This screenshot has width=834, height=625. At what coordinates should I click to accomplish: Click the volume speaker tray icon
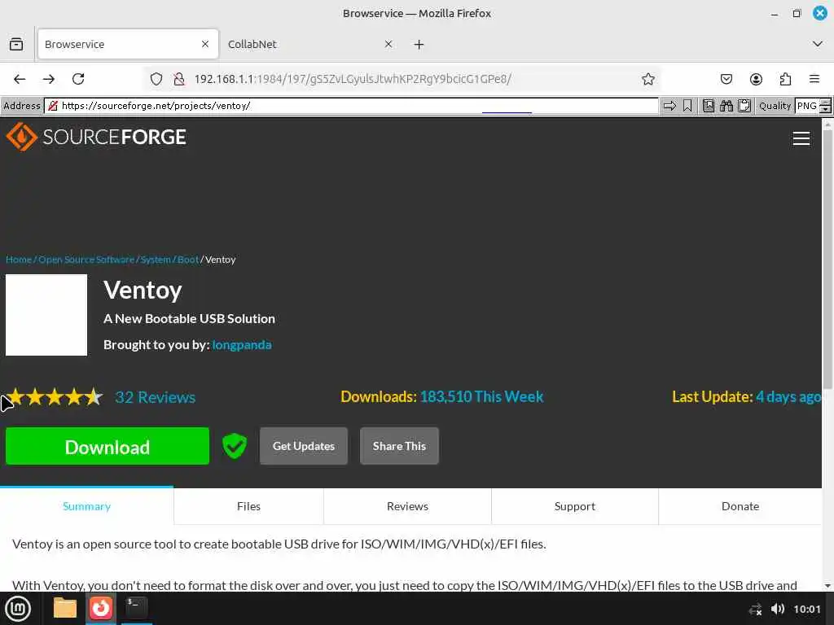click(778, 609)
